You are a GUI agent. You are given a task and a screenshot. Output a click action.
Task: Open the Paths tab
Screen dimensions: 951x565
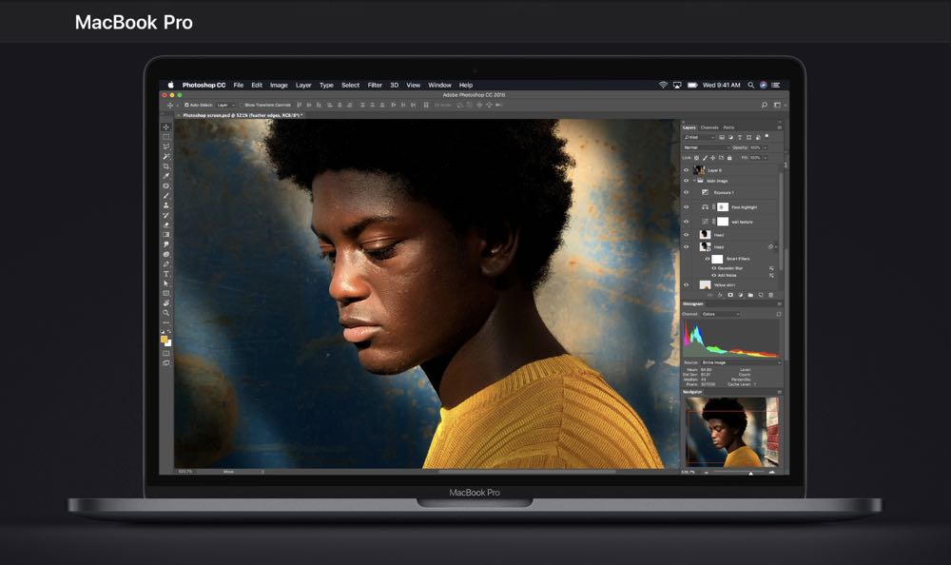(728, 127)
